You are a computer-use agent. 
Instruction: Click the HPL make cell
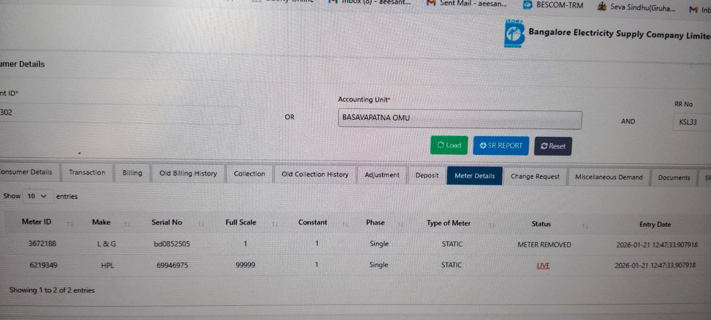[x=107, y=265]
